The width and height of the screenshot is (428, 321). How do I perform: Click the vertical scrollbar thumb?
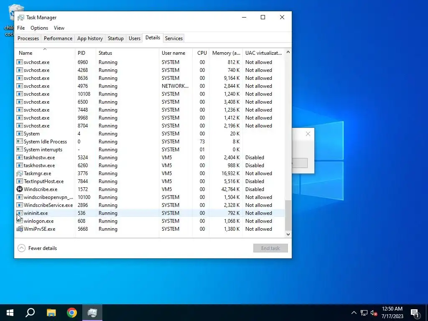pyautogui.click(x=288, y=215)
